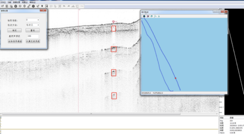Click the navigation arrow icon in toolbar
The image size is (244, 134).
point(38,6)
